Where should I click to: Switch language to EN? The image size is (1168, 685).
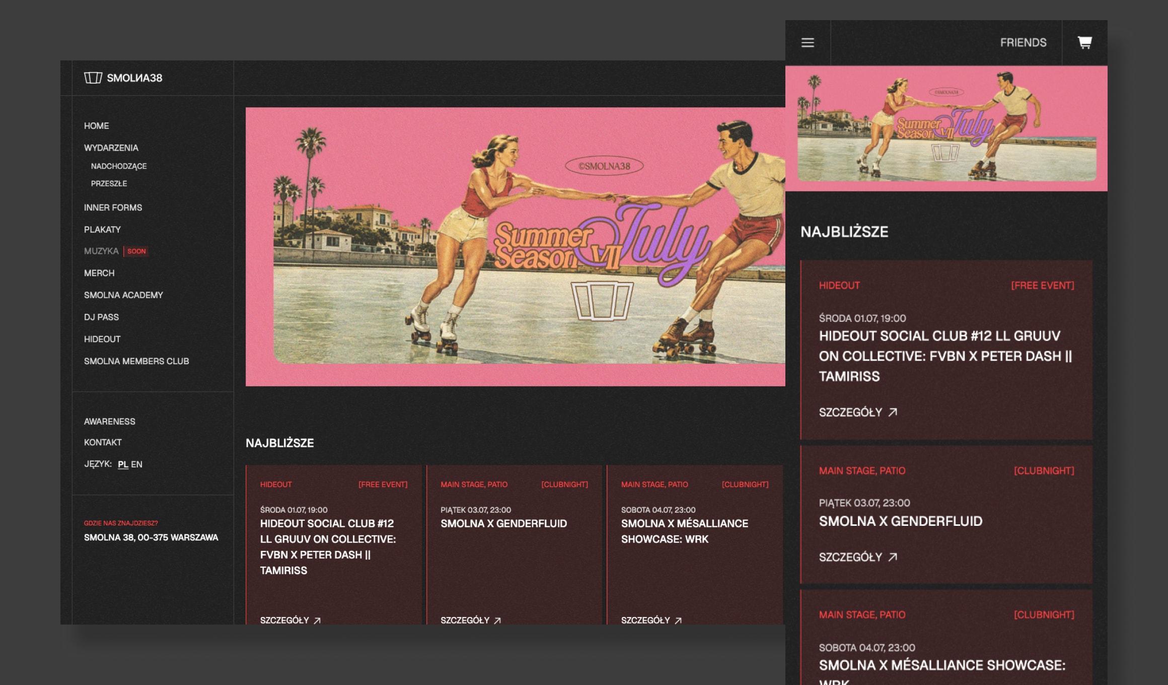pos(136,464)
